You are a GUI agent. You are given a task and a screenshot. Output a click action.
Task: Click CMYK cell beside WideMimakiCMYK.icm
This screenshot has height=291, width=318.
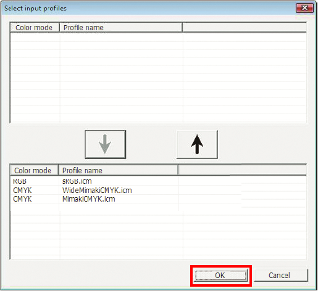22,191
